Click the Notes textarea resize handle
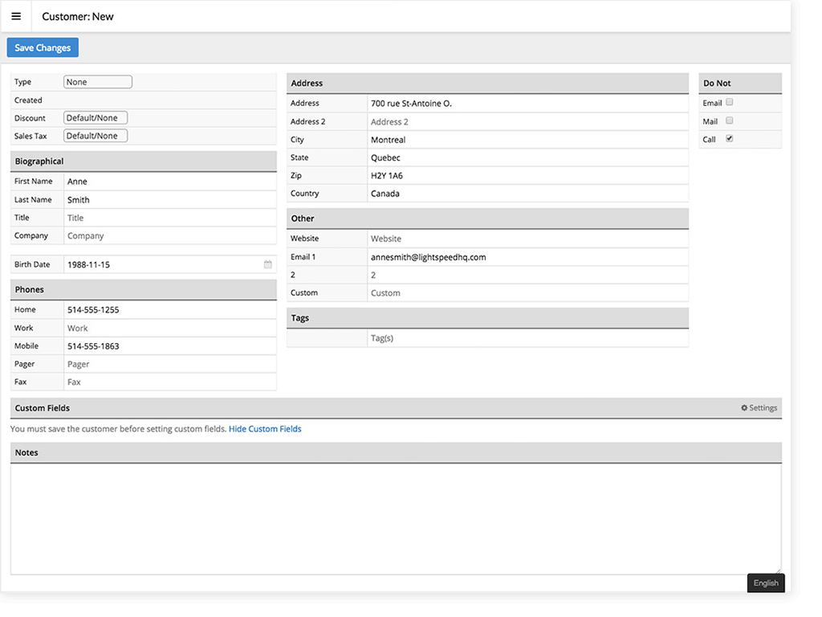822x617 pixels. pyautogui.click(x=778, y=571)
